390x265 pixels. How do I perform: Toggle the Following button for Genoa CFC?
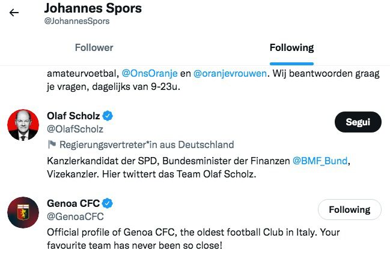click(349, 210)
